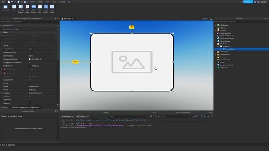
Task: Toggle match case (Aa) in Find panel
Action: click(193, 117)
